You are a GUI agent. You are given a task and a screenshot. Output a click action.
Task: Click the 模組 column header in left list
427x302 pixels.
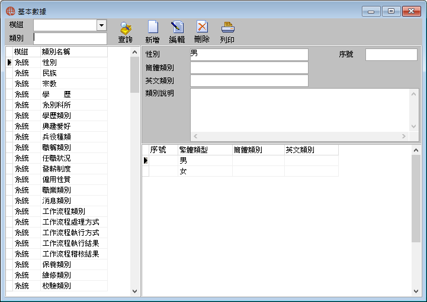click(x=27, y=52)
